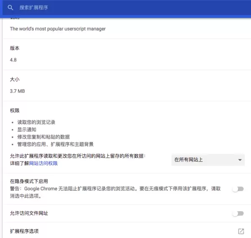Click the 版本 label

point(15,48)
